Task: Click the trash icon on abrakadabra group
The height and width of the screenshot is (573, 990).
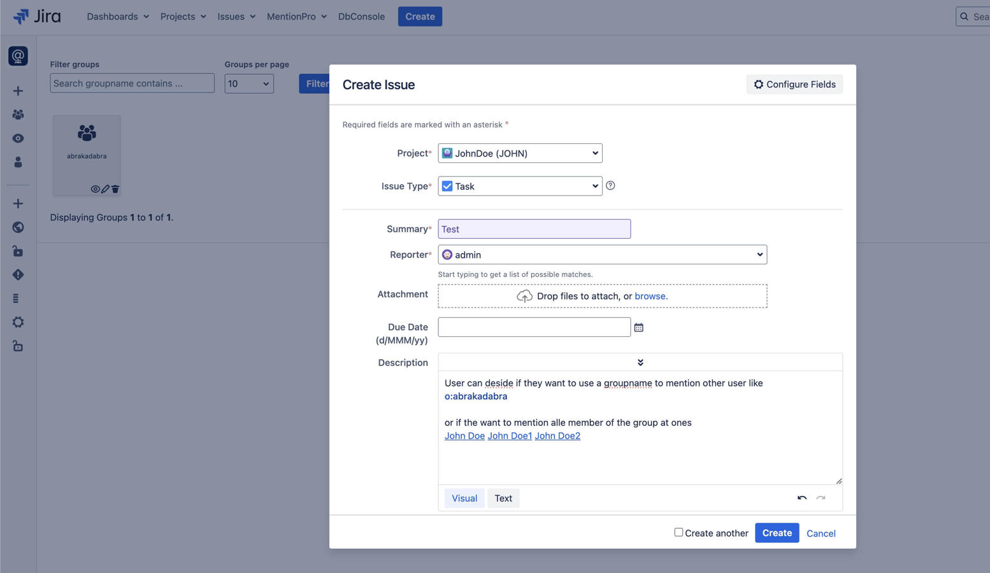Action: 115,189
